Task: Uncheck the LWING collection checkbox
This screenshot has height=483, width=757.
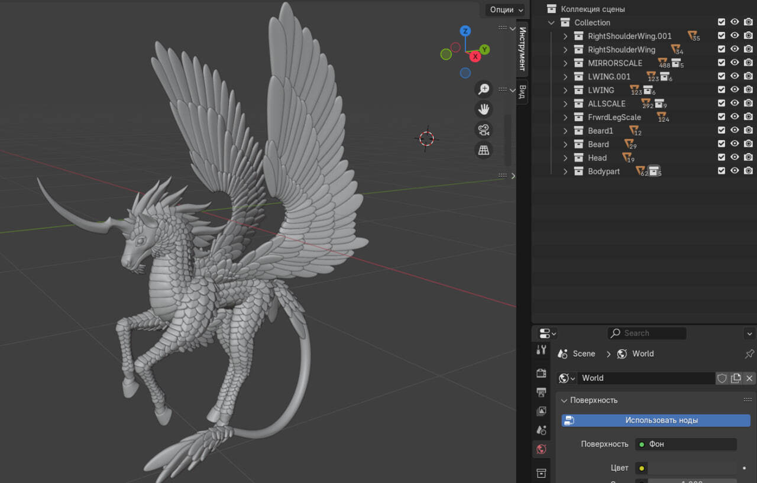Action: [x=722, y=90]
